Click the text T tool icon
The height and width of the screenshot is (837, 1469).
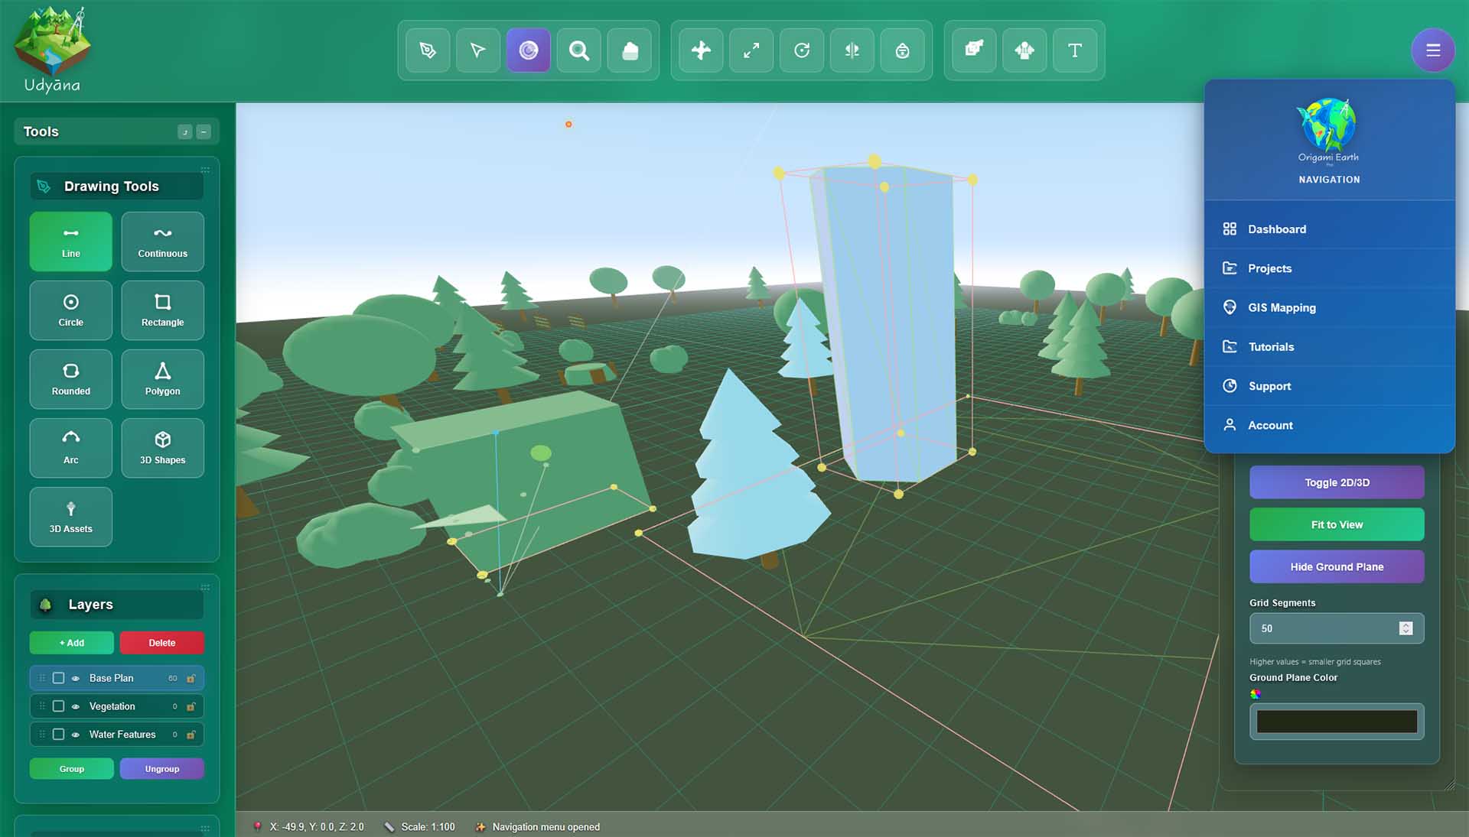click(x=1074, y=50)
